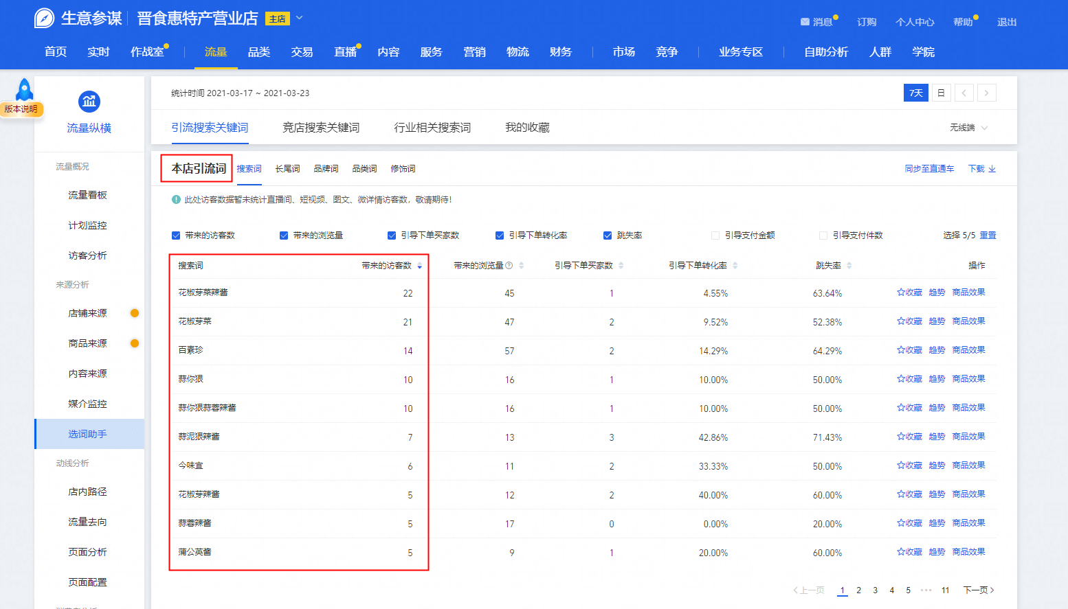Click the info icon before 此处访客数据

coord(176,200)
